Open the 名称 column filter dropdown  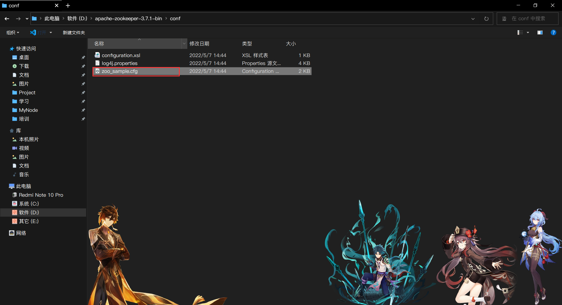tap(184, 44)
